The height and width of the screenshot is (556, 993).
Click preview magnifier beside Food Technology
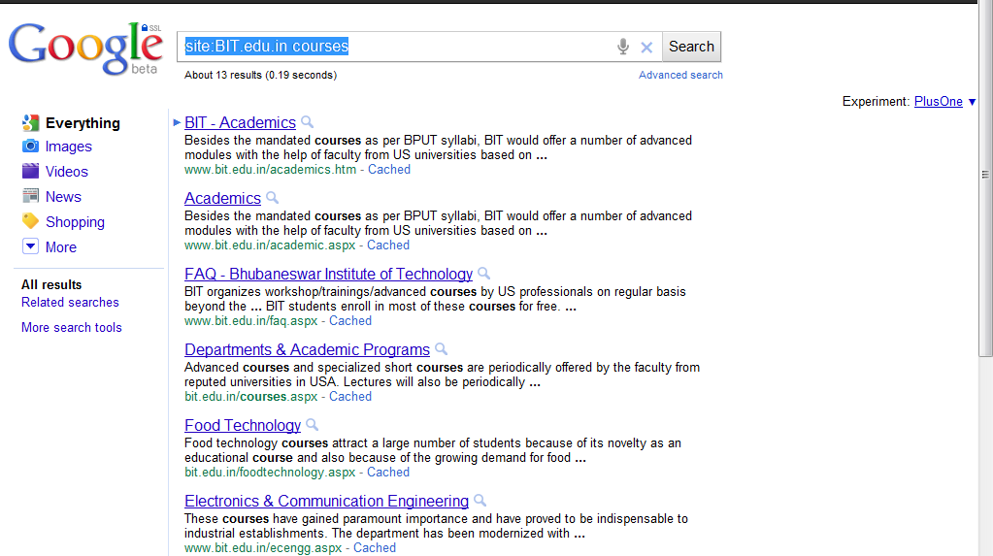coord(313,424)
